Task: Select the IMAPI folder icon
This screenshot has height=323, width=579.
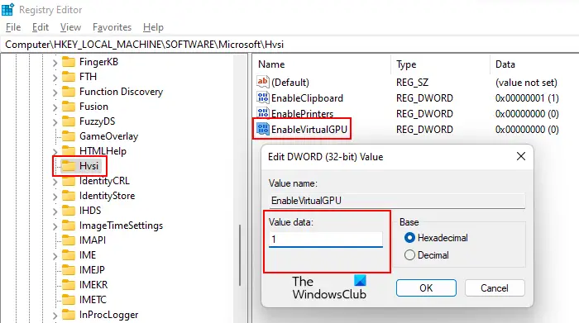Action: [x=69, y=240]
